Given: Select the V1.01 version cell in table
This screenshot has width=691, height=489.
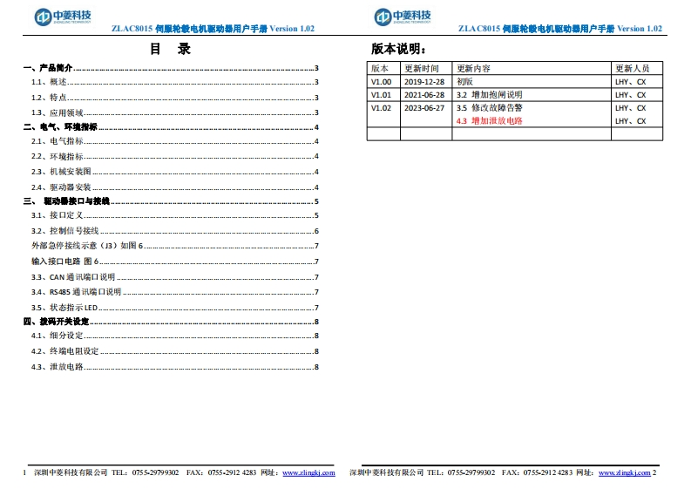Looking at the screenshot, I should [382, 94].
